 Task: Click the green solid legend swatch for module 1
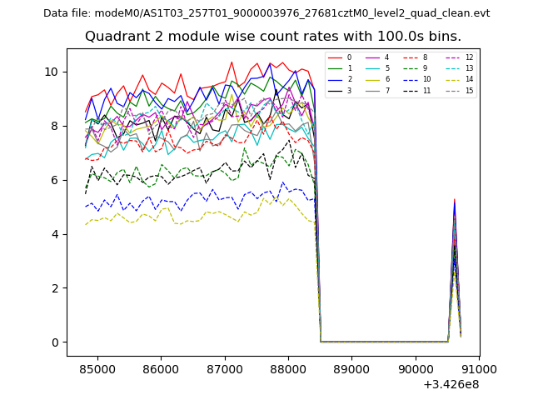(x=335, y=68)
